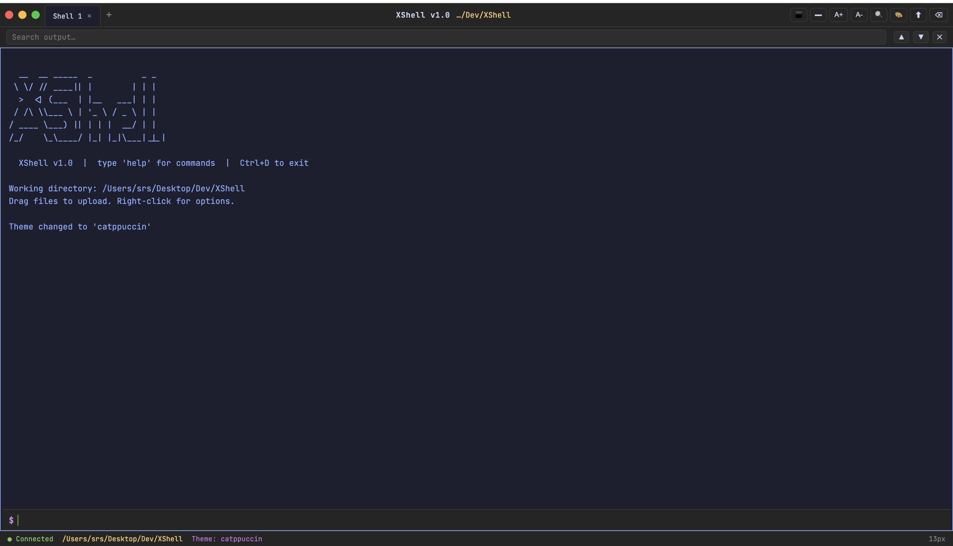953x546 pixels.
Task: Increase font size with A+ button
Action: 839,15
